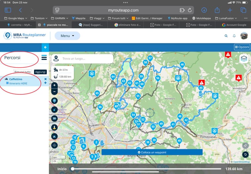
Task: Collapse the left Percorsi side panel
Action: [45, 47]
